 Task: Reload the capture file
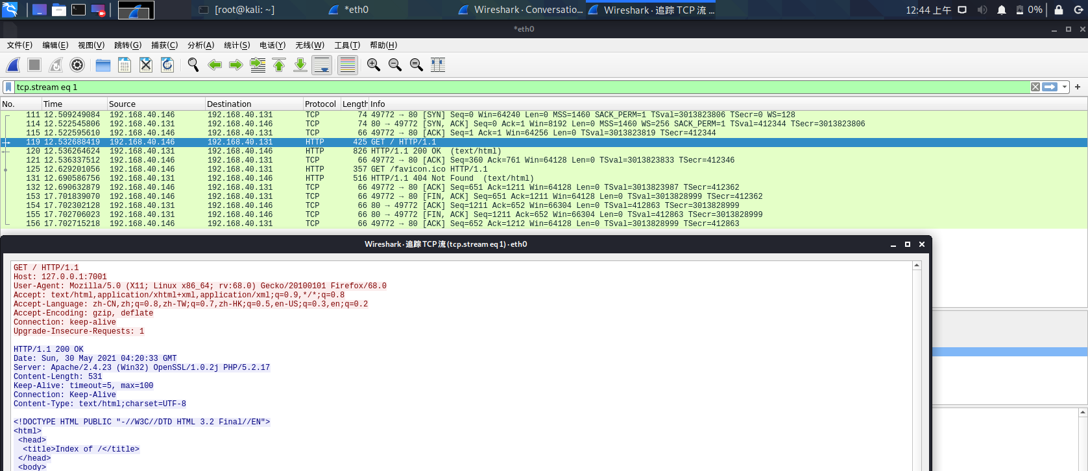[x=167, y=65]
